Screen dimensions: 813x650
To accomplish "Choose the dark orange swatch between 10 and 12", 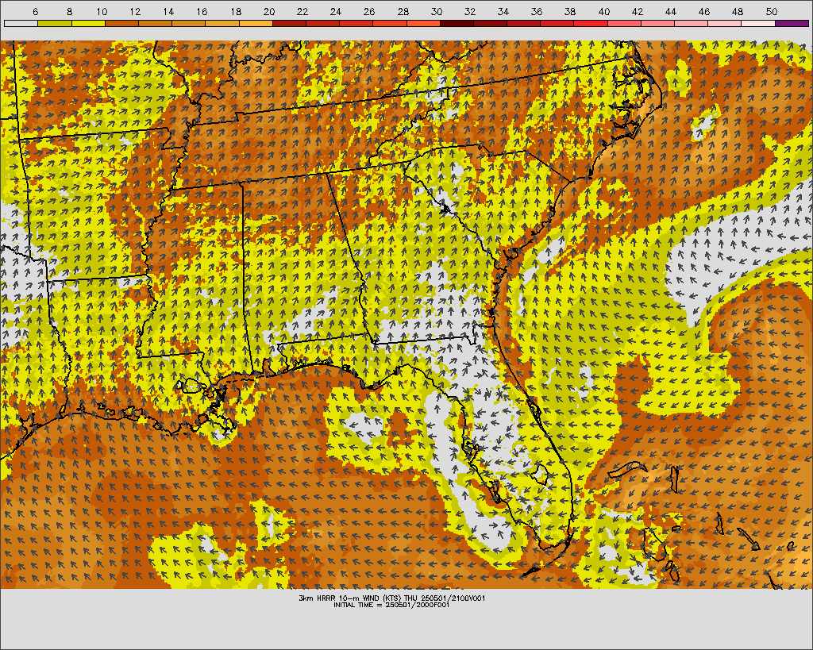I will (121, 23).
